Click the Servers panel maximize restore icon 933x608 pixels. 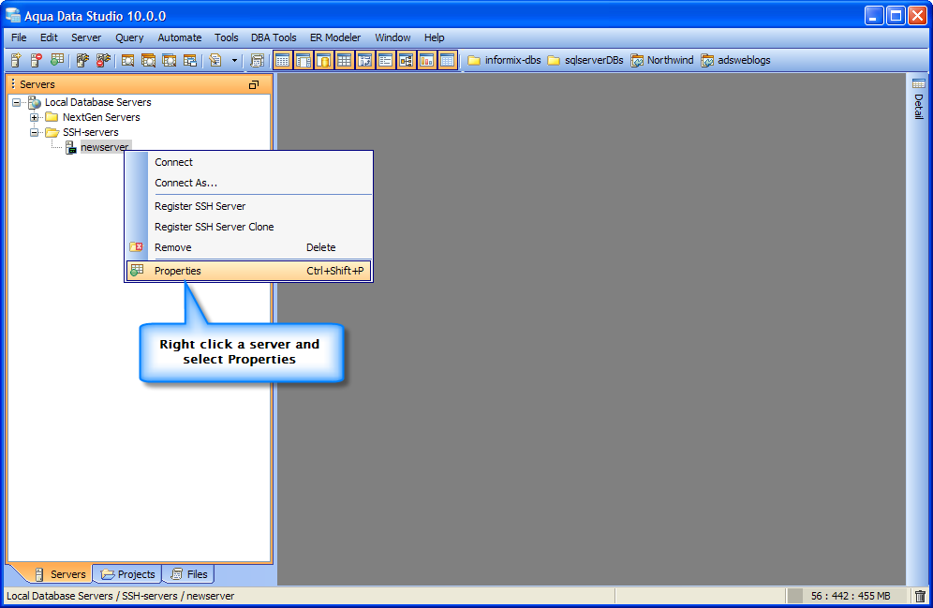254,84
